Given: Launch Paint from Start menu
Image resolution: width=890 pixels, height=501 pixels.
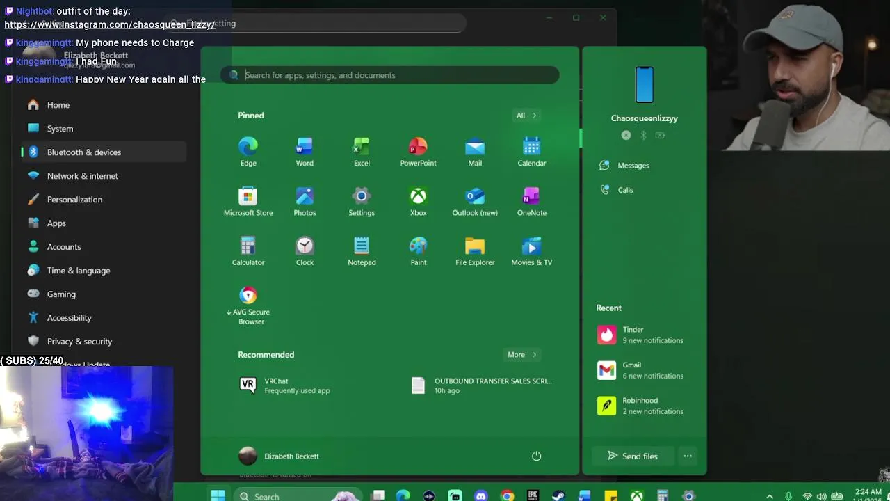Looking at the screenshot, I should pos(418,251).
